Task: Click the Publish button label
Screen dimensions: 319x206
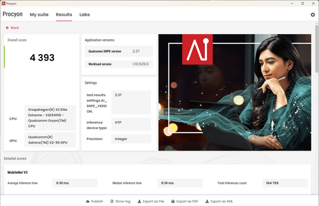Action: [97, 202]
